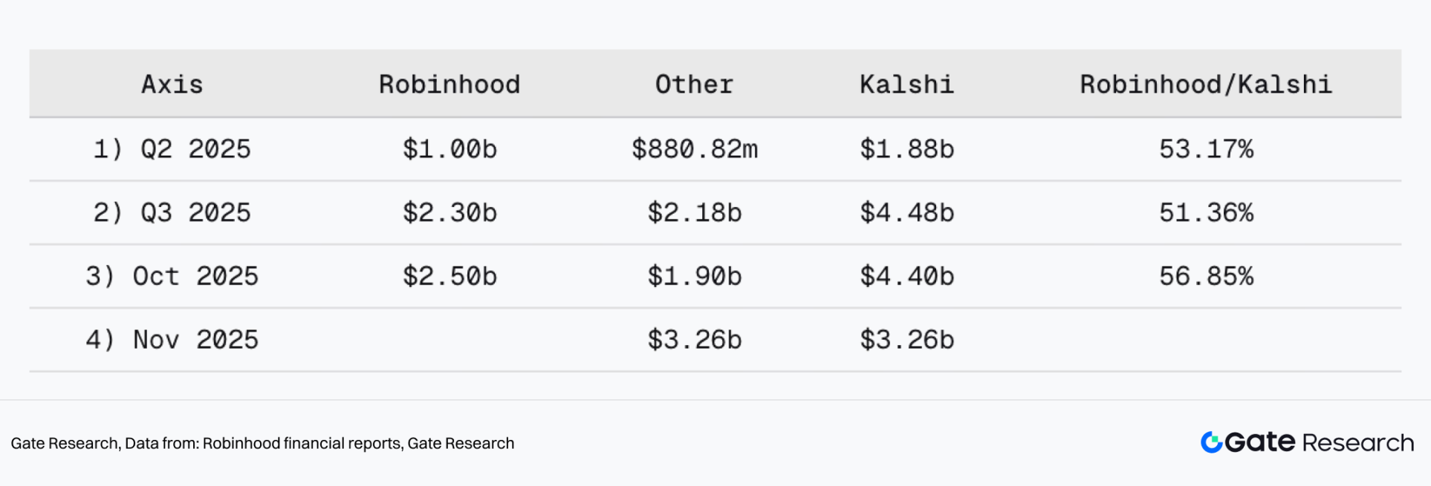Select the Q3 2025 row label
1431x486 pixels.
[x=172, y=213]
